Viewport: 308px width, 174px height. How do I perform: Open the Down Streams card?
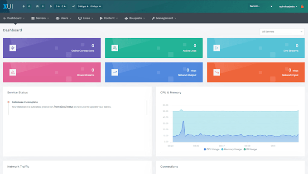click(52, 72)
